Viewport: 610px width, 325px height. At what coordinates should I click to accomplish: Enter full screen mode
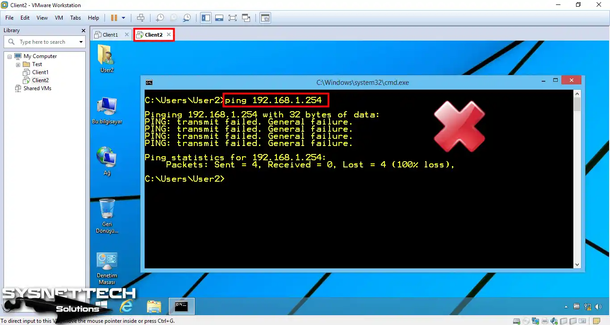(x=232, y=18)
